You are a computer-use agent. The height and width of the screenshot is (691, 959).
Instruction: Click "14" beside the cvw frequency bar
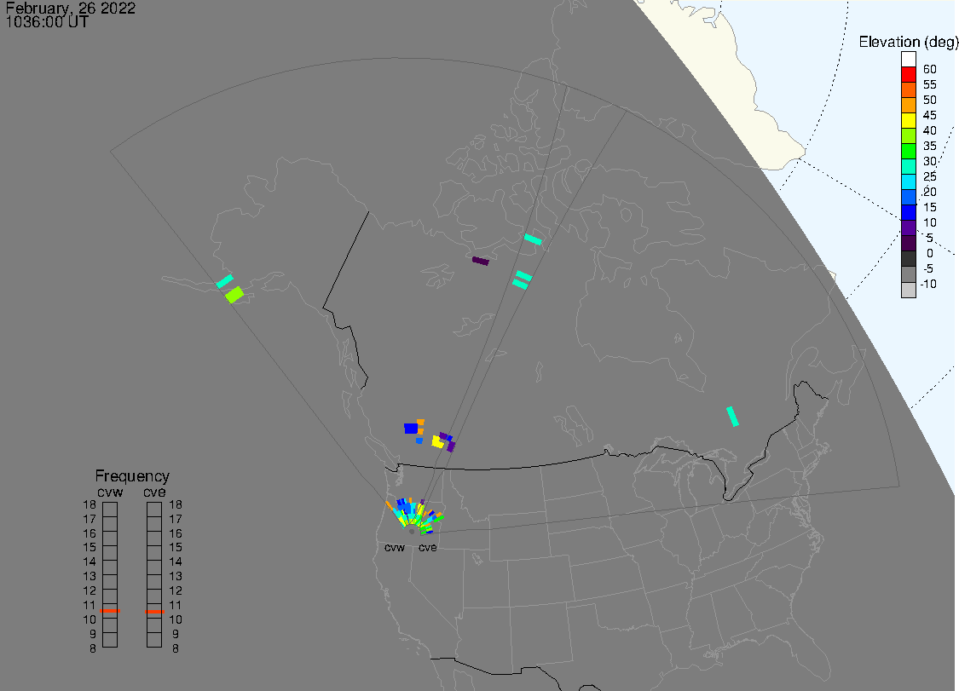90,562
